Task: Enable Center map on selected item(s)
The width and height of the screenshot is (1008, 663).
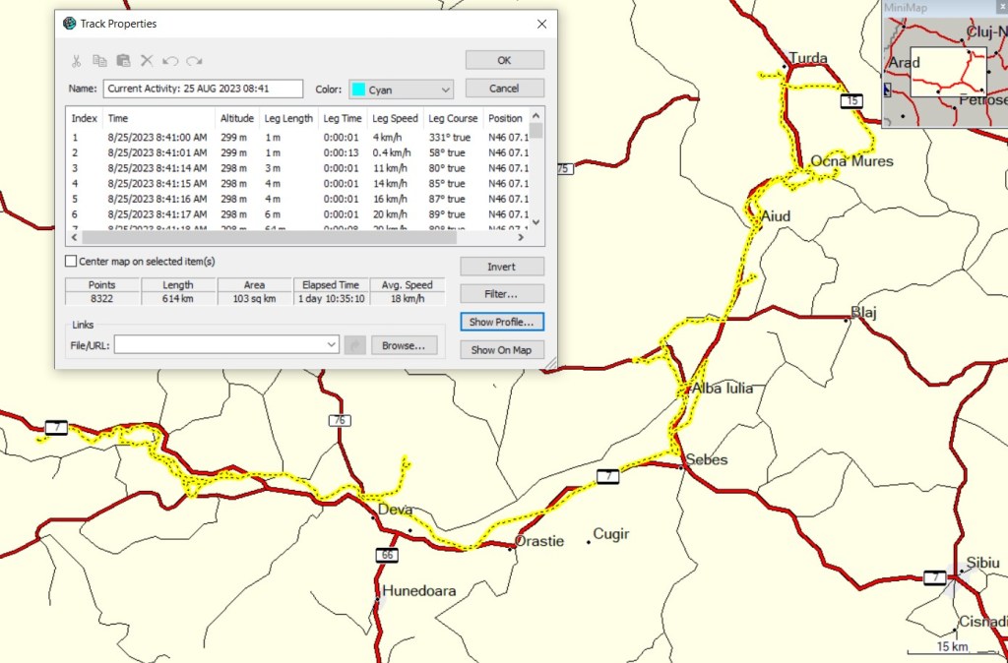Action: click(x=71, y=262)
